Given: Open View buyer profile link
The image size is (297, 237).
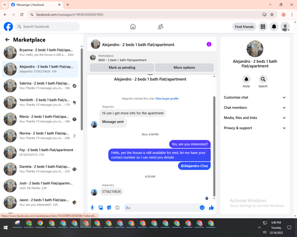Looking at the screenshot, I should click(x=167, y=98).
